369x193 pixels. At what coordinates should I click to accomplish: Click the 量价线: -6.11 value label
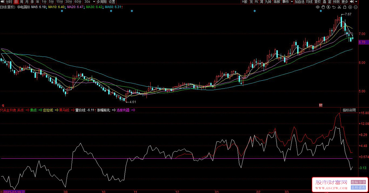(x=85, y=110)
